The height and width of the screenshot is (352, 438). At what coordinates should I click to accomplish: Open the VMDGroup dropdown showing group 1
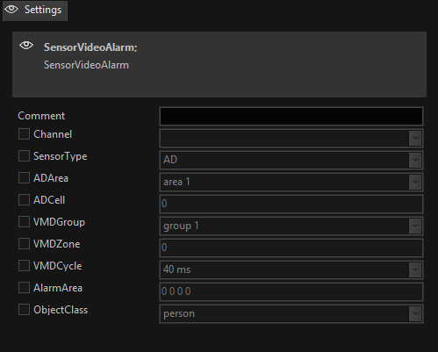point(291,226)
